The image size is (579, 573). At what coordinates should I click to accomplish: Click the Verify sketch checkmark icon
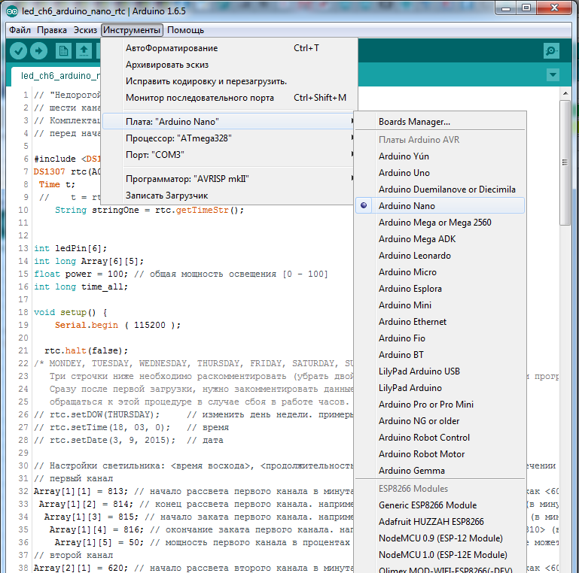click(x=18, y=50)
